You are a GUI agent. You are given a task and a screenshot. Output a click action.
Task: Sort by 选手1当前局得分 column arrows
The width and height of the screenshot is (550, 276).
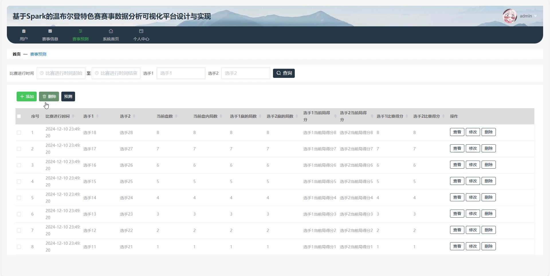coord(335,116)
